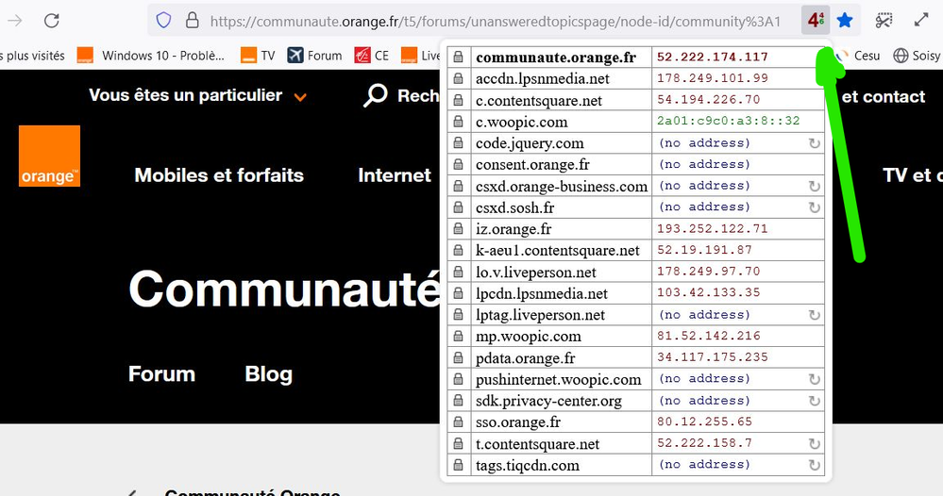This screenshot has width=943, height=496.
Task: Click the k-aeu1.contentsquare.net domain
Action: click(558, 251)
